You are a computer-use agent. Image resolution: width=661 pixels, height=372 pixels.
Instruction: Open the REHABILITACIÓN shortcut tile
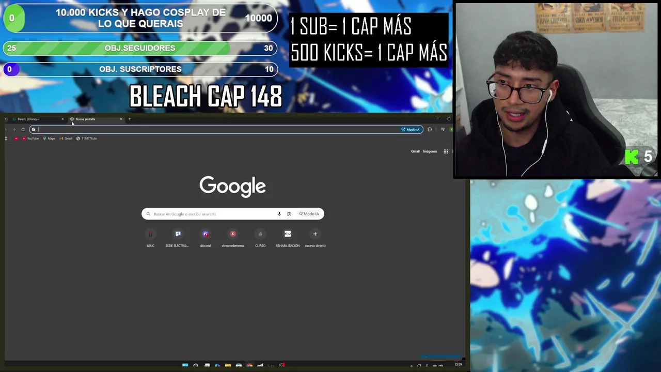pos(288,238)
